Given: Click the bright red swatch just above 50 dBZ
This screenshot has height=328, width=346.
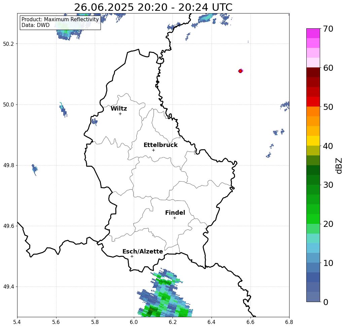Looking at the screenshot, I should (x=313, y=102).
